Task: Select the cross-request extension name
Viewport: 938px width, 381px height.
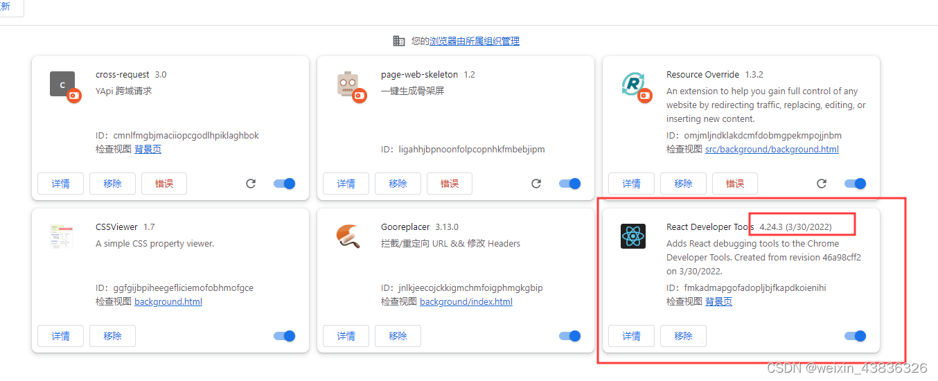Action: (123, 75)
